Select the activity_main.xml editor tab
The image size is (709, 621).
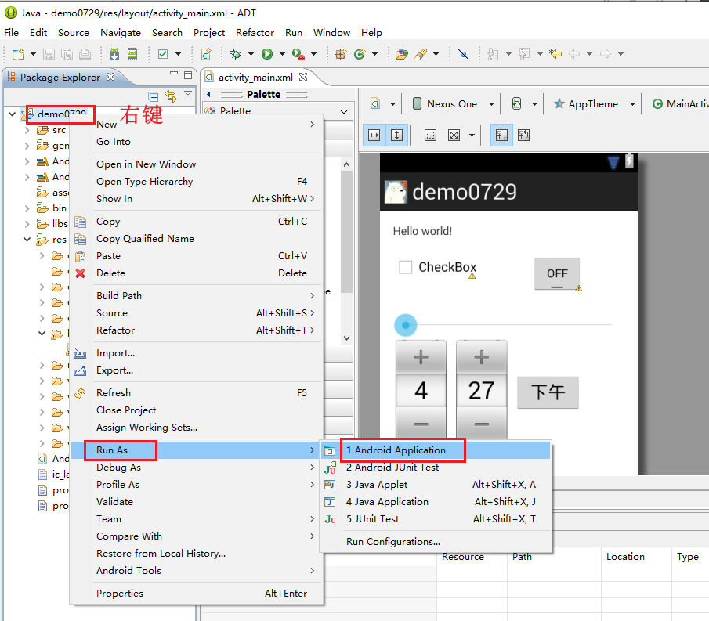(255, 77)
